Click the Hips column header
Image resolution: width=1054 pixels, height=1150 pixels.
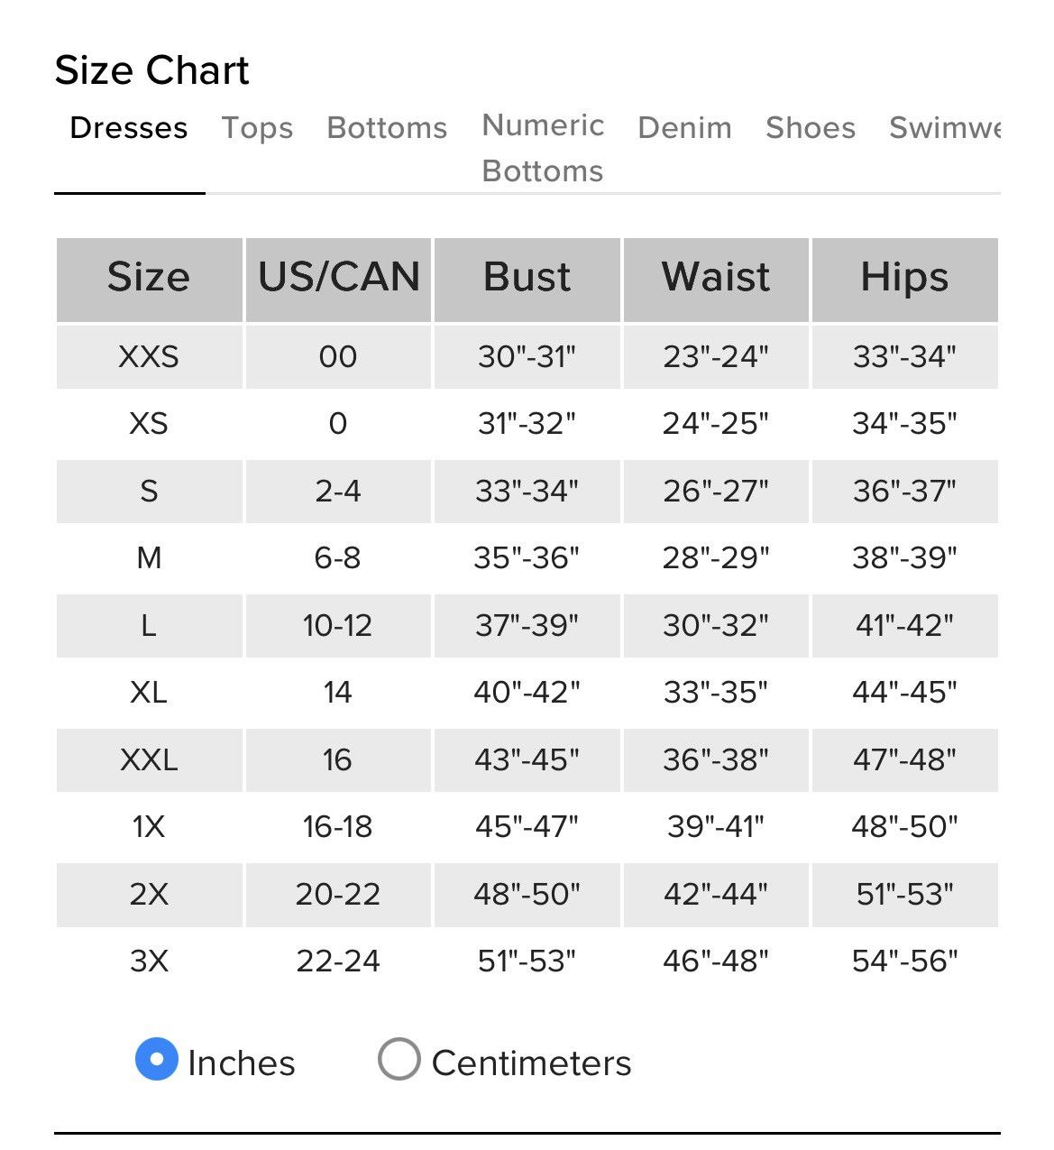[905, 277]
